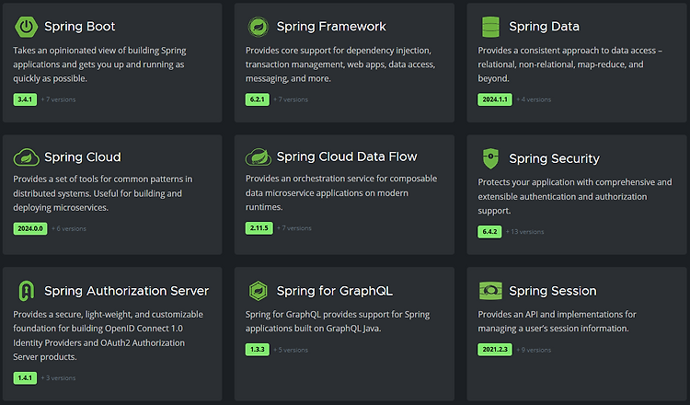Click the Spring Boot power icon
The image size is (690, 405).
pyautogui.click(x=27, y=27)
